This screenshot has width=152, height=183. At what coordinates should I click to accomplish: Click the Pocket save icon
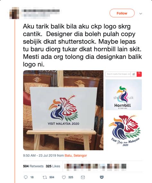(102, 177)
